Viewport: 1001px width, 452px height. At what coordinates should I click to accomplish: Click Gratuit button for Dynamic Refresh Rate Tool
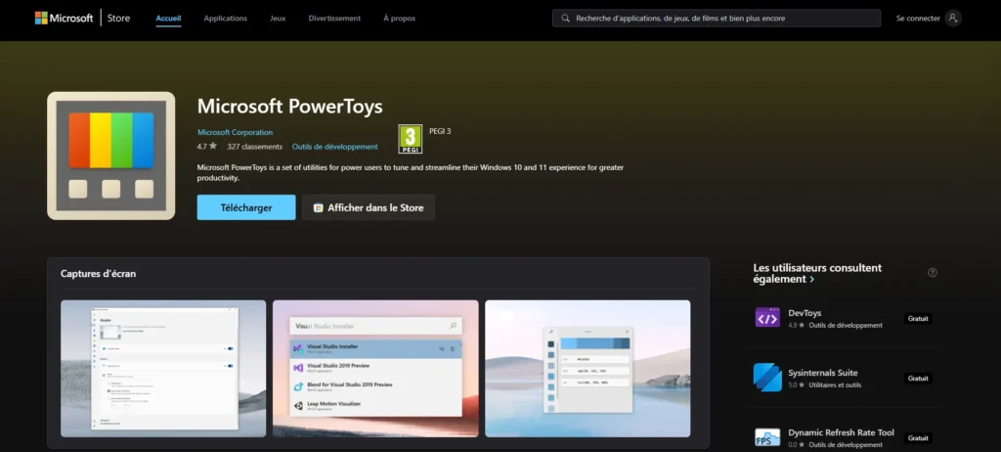click(x=918, y=438)
